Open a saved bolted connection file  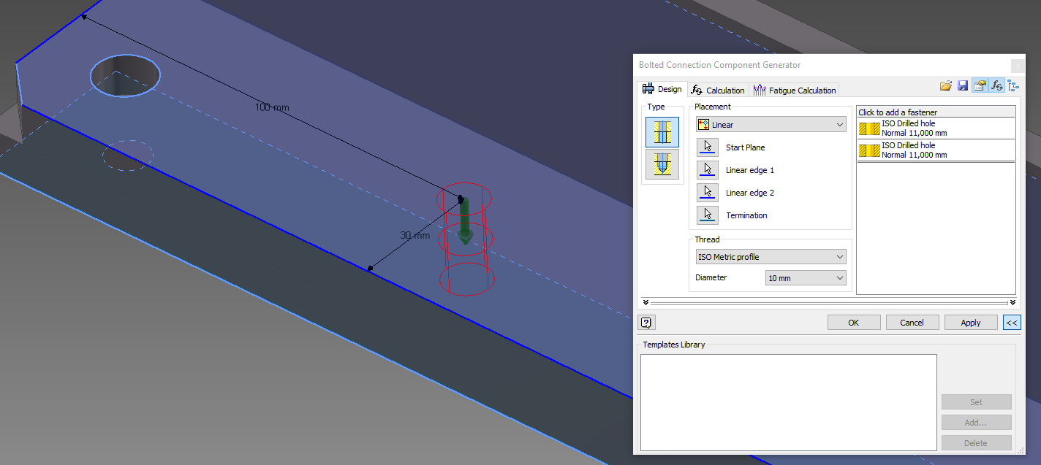(945, 85)
